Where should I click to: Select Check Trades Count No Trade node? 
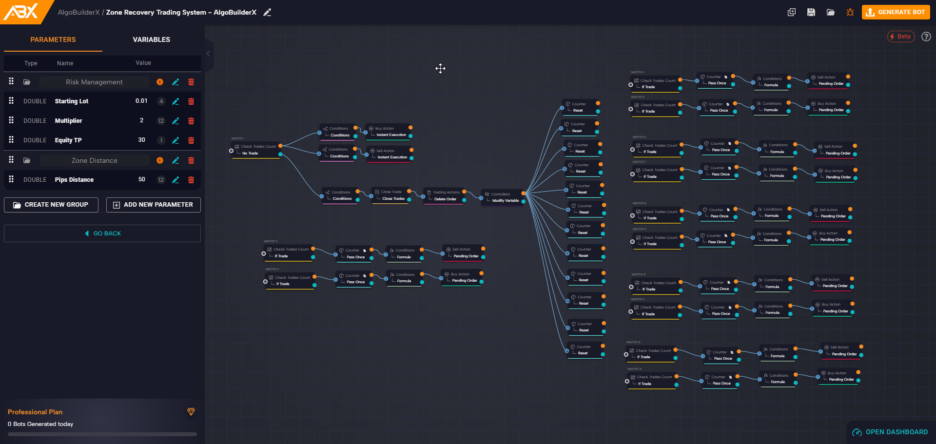point(255,150)
